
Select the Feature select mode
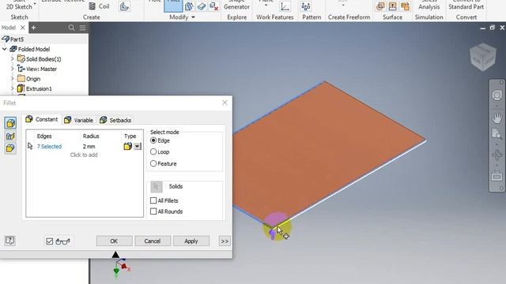pos(153,163)
